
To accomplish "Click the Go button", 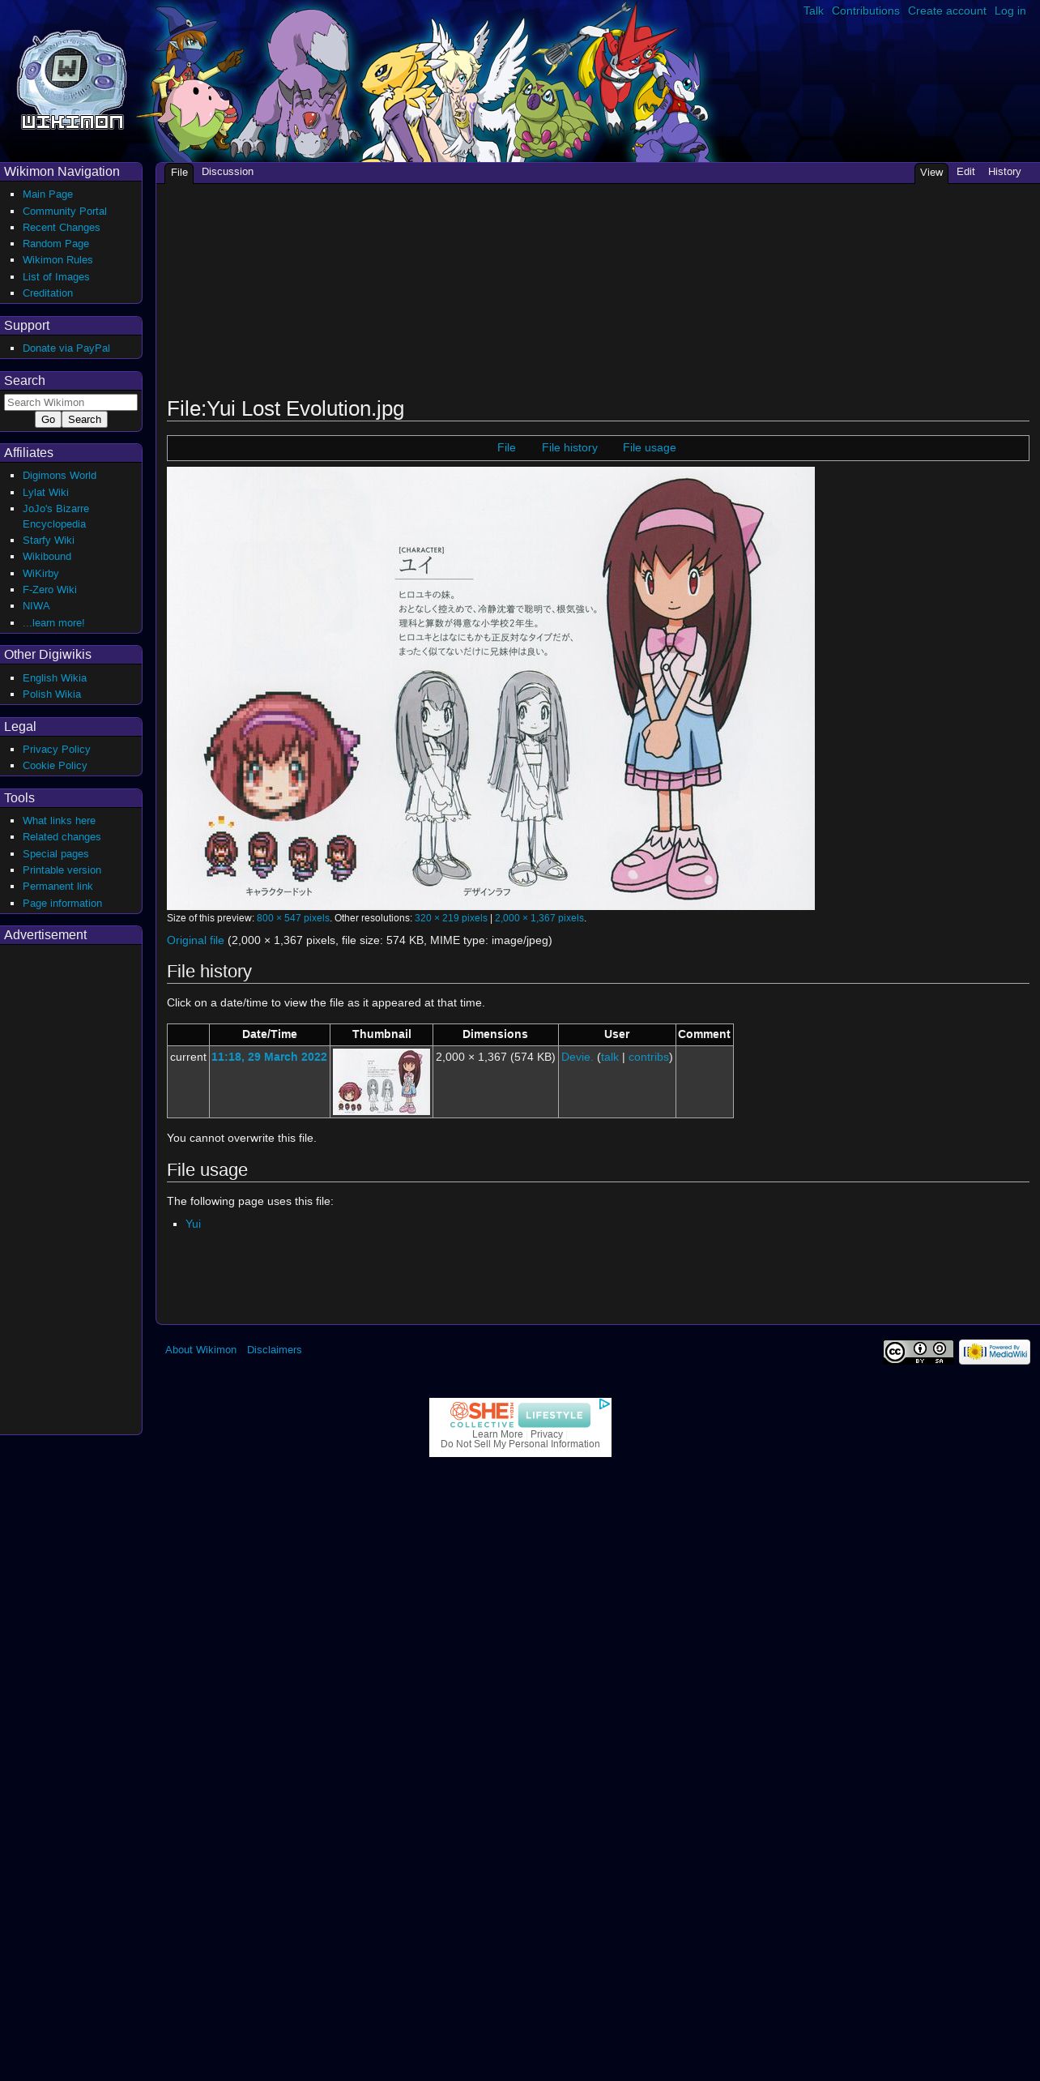I will point(49,420).
